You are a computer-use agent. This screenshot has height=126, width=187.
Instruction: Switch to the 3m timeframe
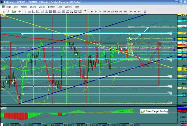[x=96, y=12]
